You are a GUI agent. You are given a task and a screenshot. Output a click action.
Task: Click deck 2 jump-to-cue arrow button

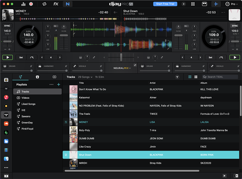pyautogui.click(x=221, y=58)
